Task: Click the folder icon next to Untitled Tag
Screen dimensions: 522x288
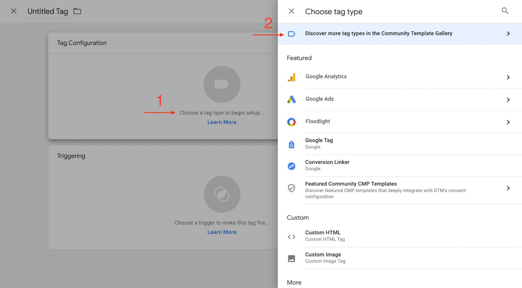Action: [77, 11]
